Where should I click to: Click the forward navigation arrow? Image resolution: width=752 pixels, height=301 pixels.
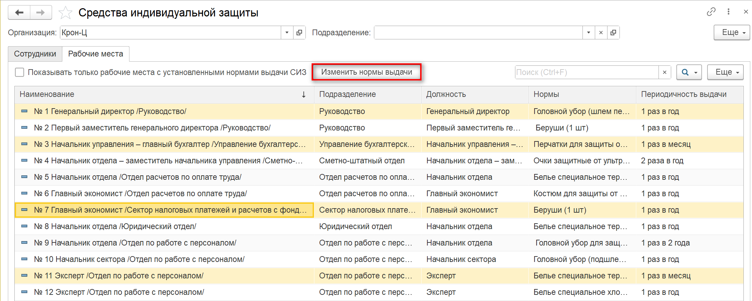[41, 13]
